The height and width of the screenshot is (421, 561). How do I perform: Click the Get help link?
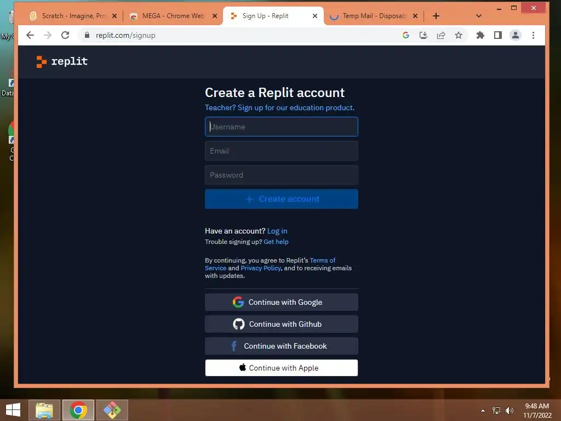[276, 242]
